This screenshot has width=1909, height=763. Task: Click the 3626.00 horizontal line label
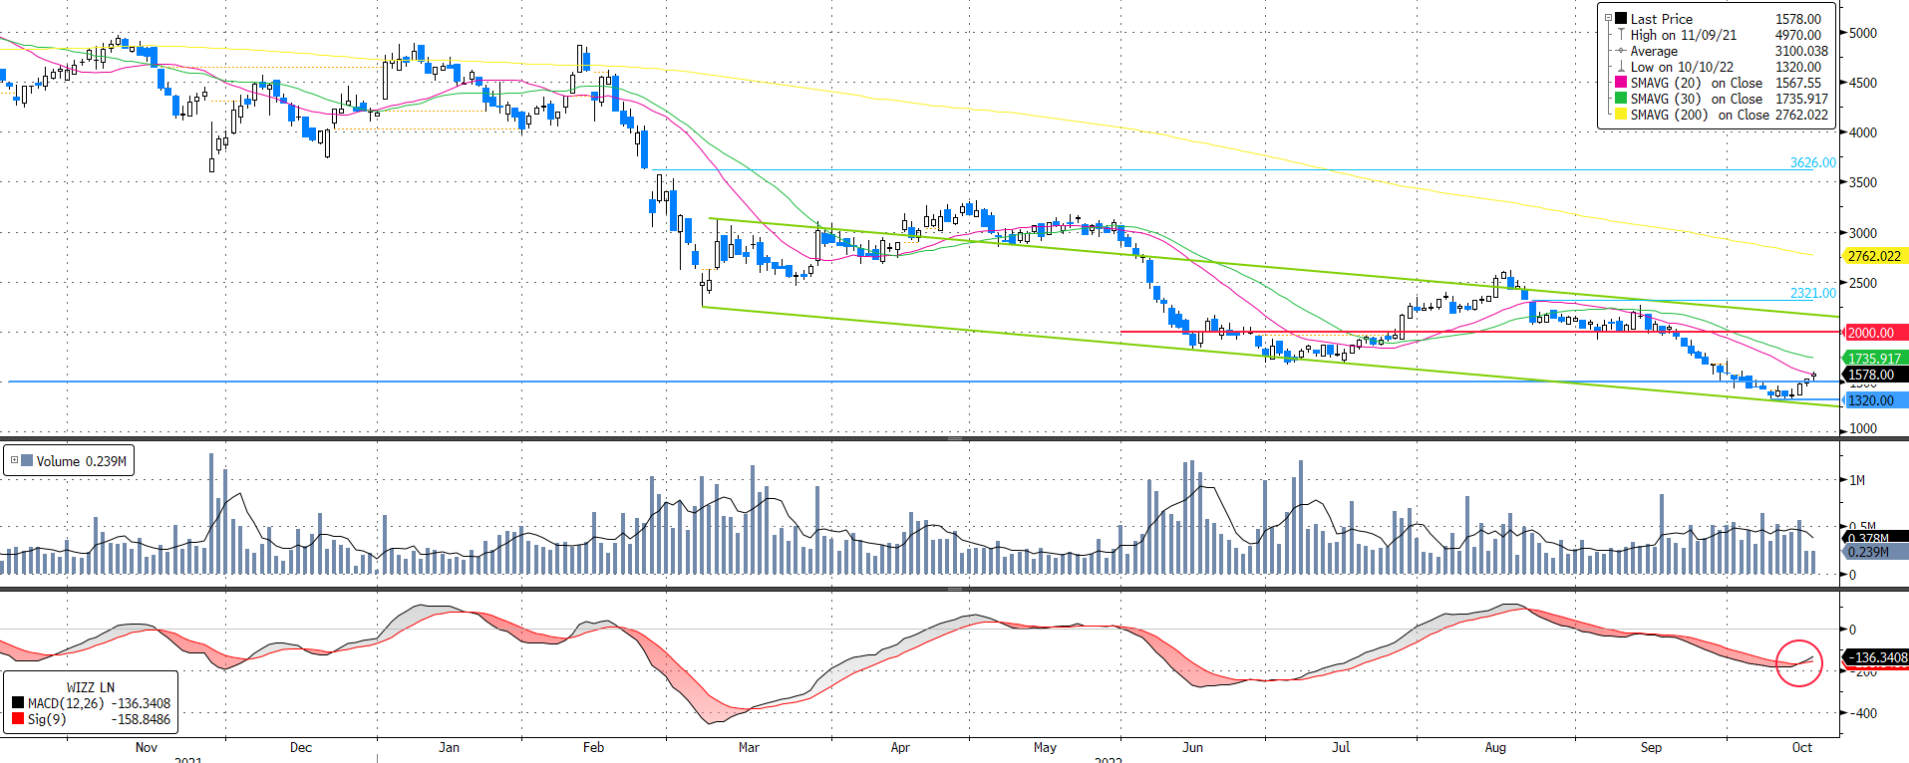click(x=1812, y=162)
